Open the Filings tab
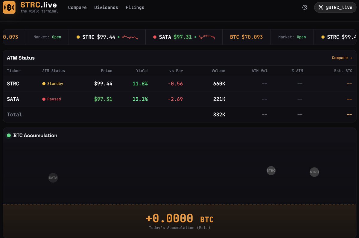This screenshot has height=238, width=359. (x=135, y=7)
